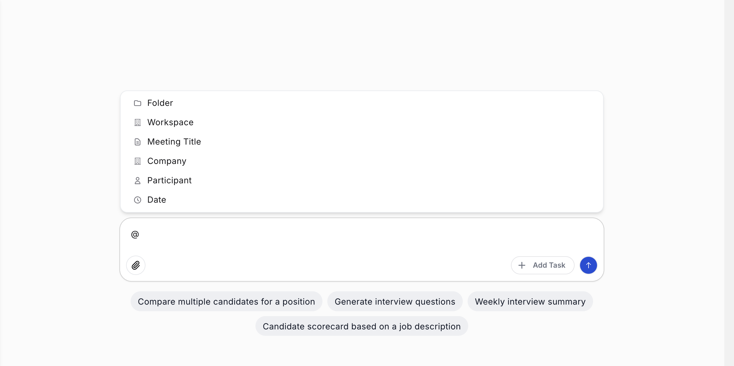Viewport: 734px width, 366px height.
Task: Click the clock icon beside Date
Action: (x=138, y=200)
